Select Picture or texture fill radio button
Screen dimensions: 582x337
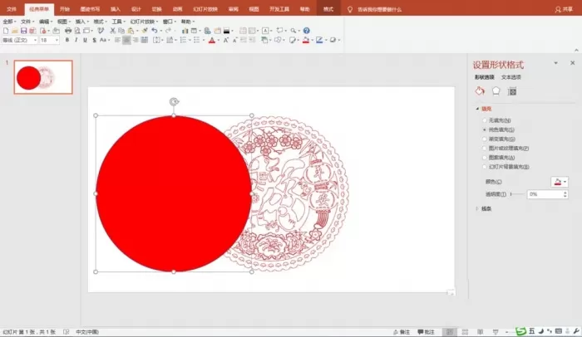tap(485, 149)
